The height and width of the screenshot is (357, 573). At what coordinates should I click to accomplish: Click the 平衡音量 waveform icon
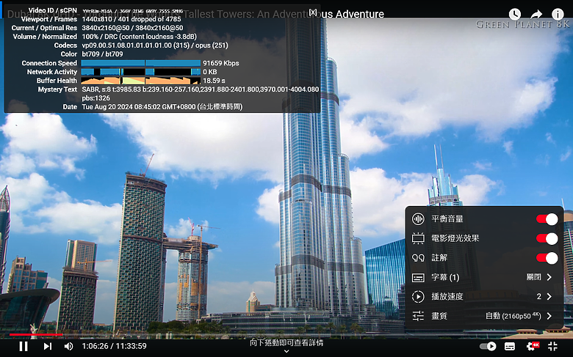coord(418,219)
